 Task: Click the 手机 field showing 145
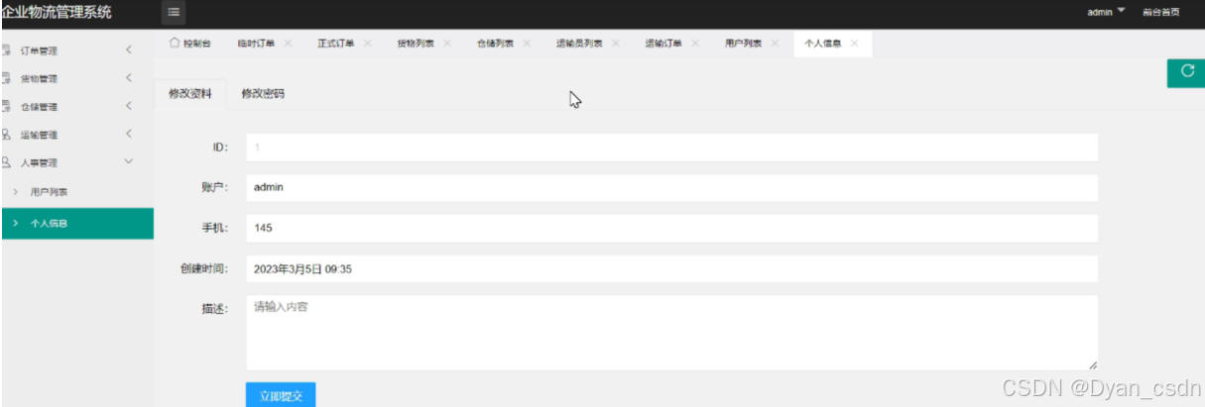pos(671,228)
